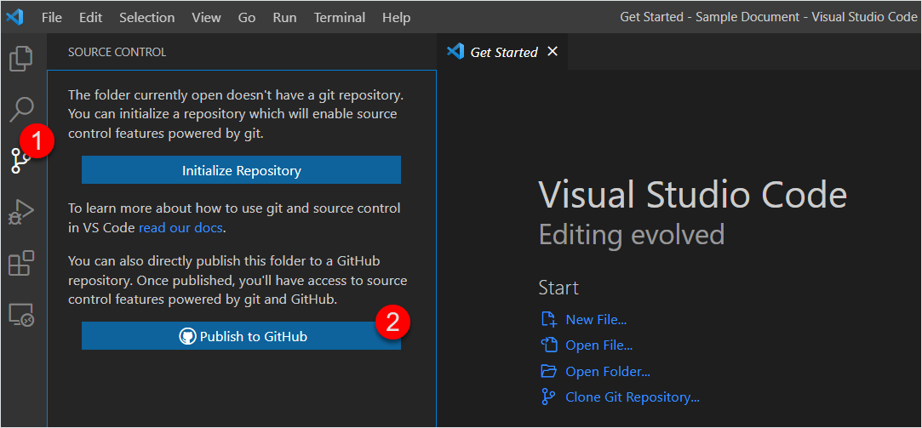The height and width of the screenshot is (428, 922).
Task: Select the Source Control branch icon
Action: click(x=21, y=160)
